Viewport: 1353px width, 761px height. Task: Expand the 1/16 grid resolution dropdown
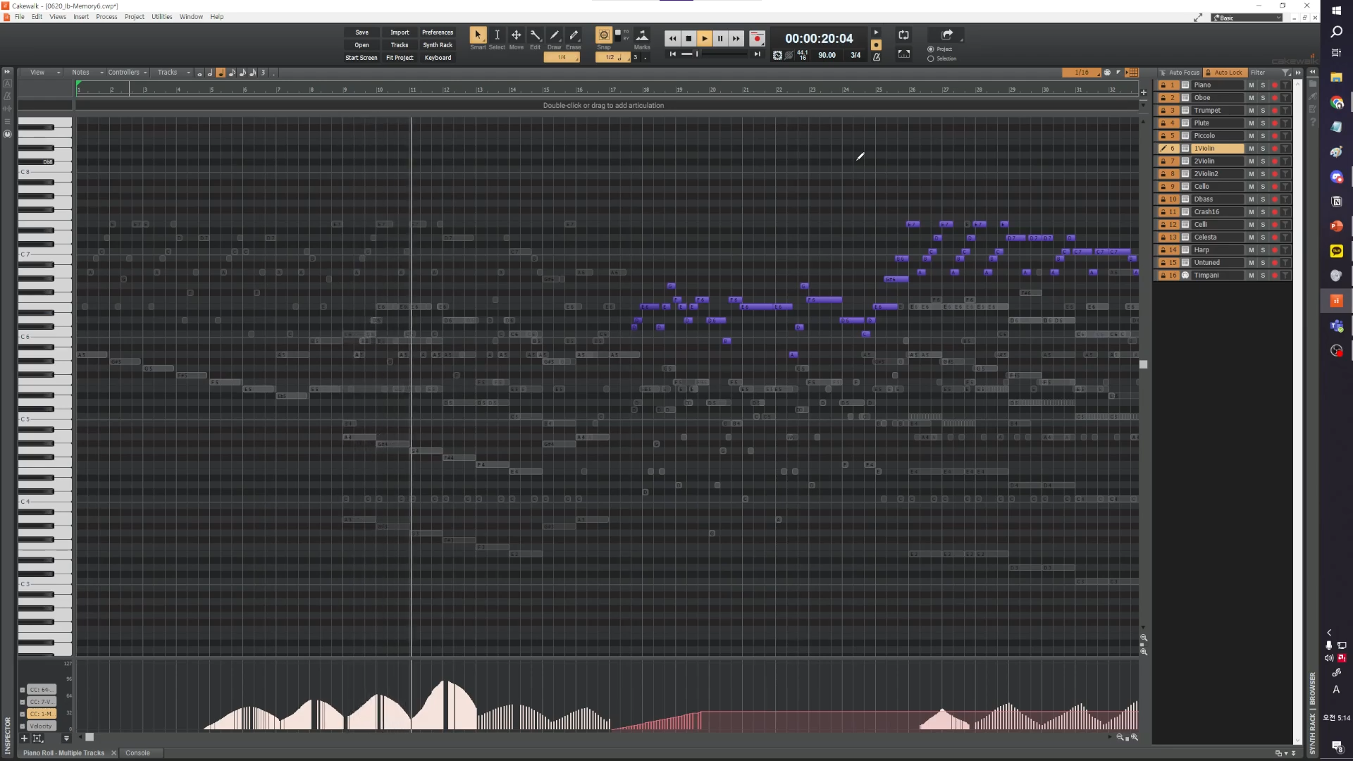coord(1082,73)
